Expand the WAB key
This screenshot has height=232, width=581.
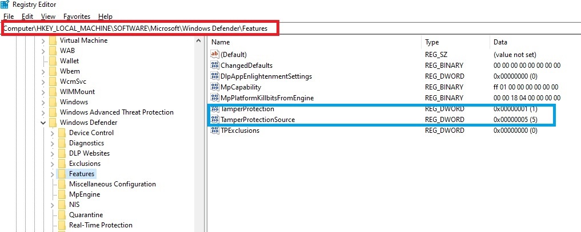tap(43, 51)
